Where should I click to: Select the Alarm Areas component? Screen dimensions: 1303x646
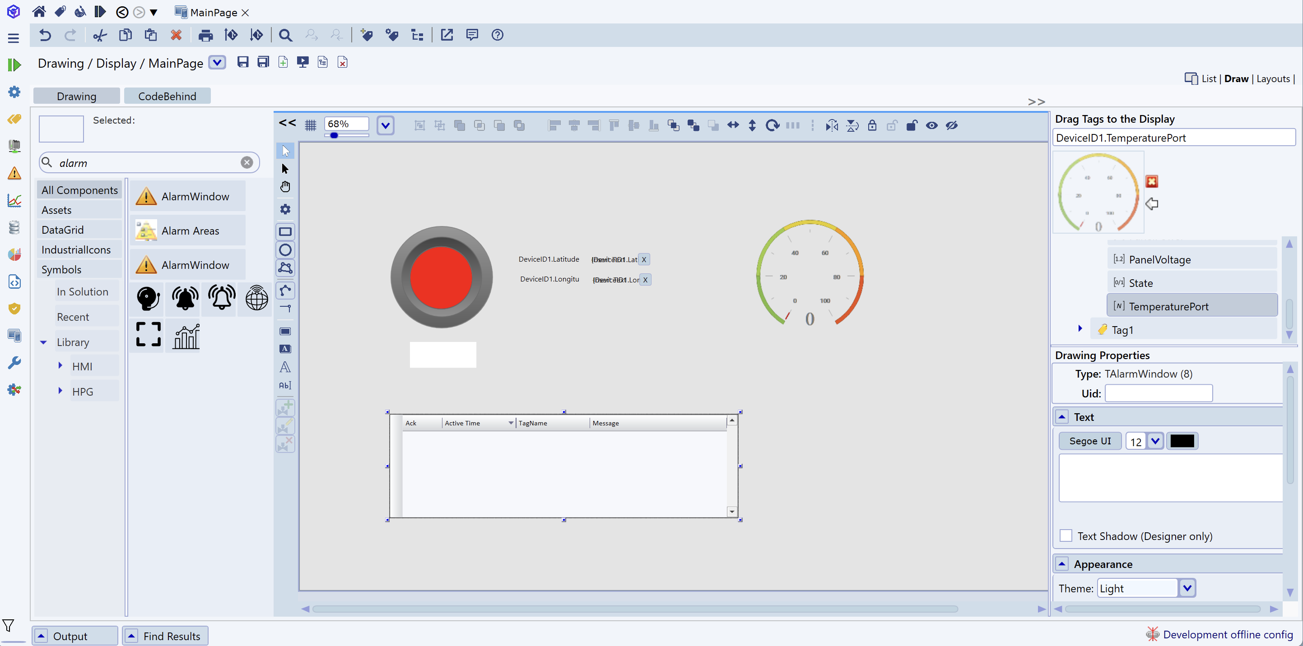pos(188,231)
